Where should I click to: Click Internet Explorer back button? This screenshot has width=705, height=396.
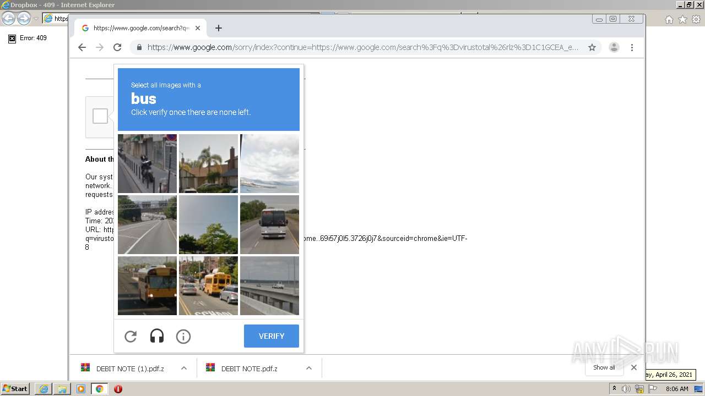[8, 19]
